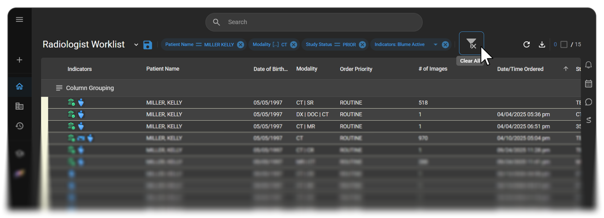Toggle the select-all checkbox

coord(564,44)
